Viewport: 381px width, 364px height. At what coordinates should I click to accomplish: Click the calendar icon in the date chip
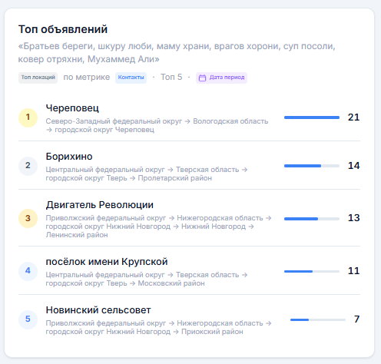(x=202, y=78)
